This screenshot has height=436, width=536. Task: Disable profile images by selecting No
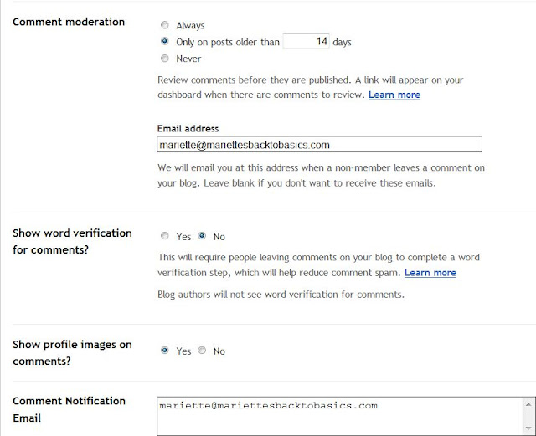click(x=202, y=351)
